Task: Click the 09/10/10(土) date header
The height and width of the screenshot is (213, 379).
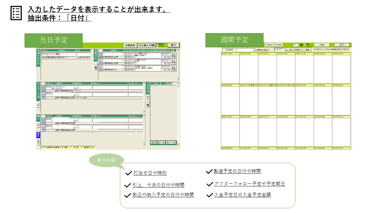Action: pos(341,148)
